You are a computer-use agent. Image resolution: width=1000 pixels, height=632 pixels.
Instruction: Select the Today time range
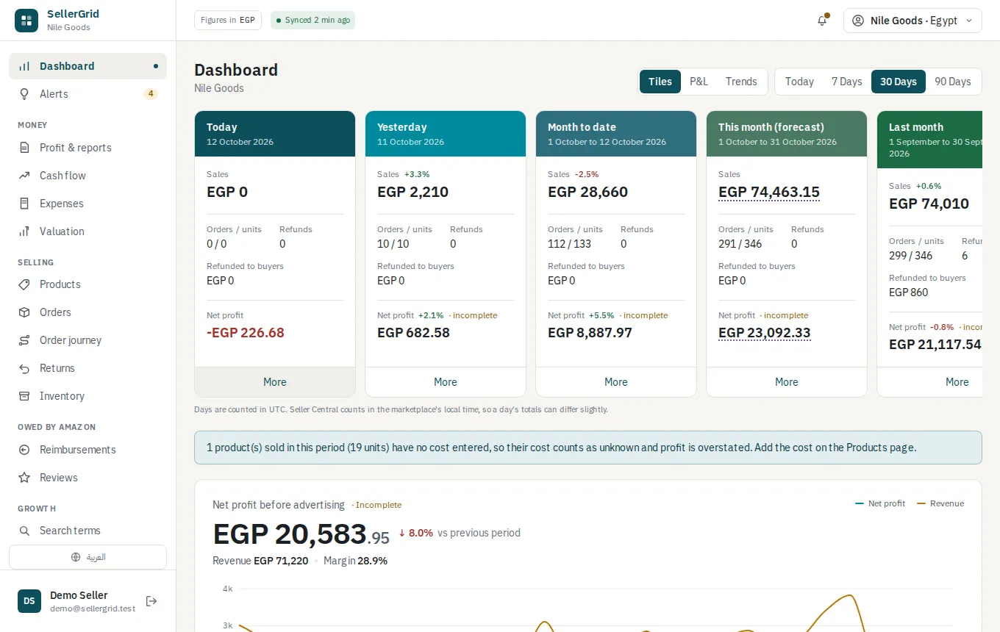[x=799, y=82]
